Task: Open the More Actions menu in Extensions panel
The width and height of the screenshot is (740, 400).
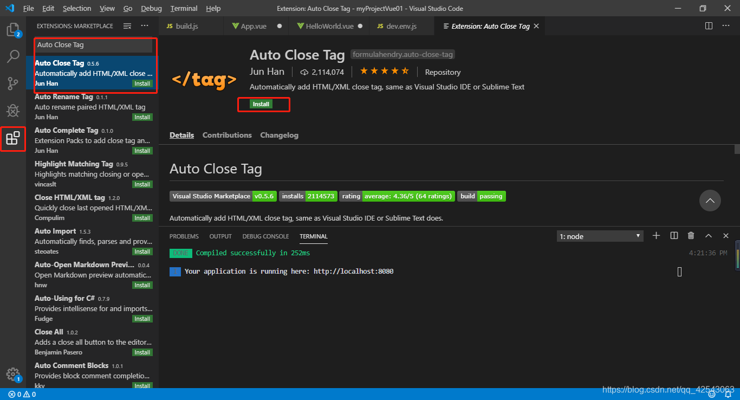Action: (x=144, y=25)
